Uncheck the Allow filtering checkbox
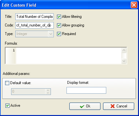The width and height of the screenshot is (139, 116). [x=59, y=17]
